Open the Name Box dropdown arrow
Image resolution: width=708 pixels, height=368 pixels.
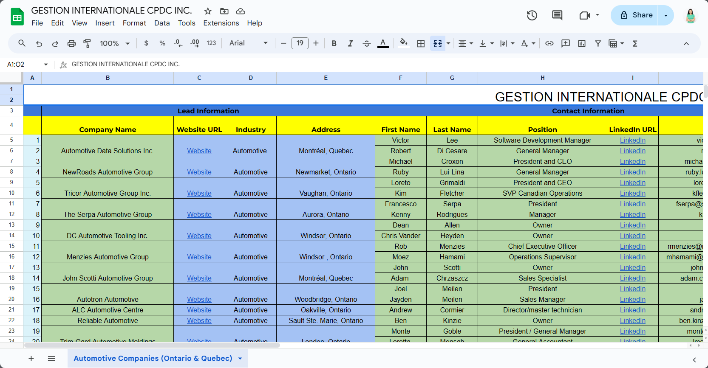46,65
